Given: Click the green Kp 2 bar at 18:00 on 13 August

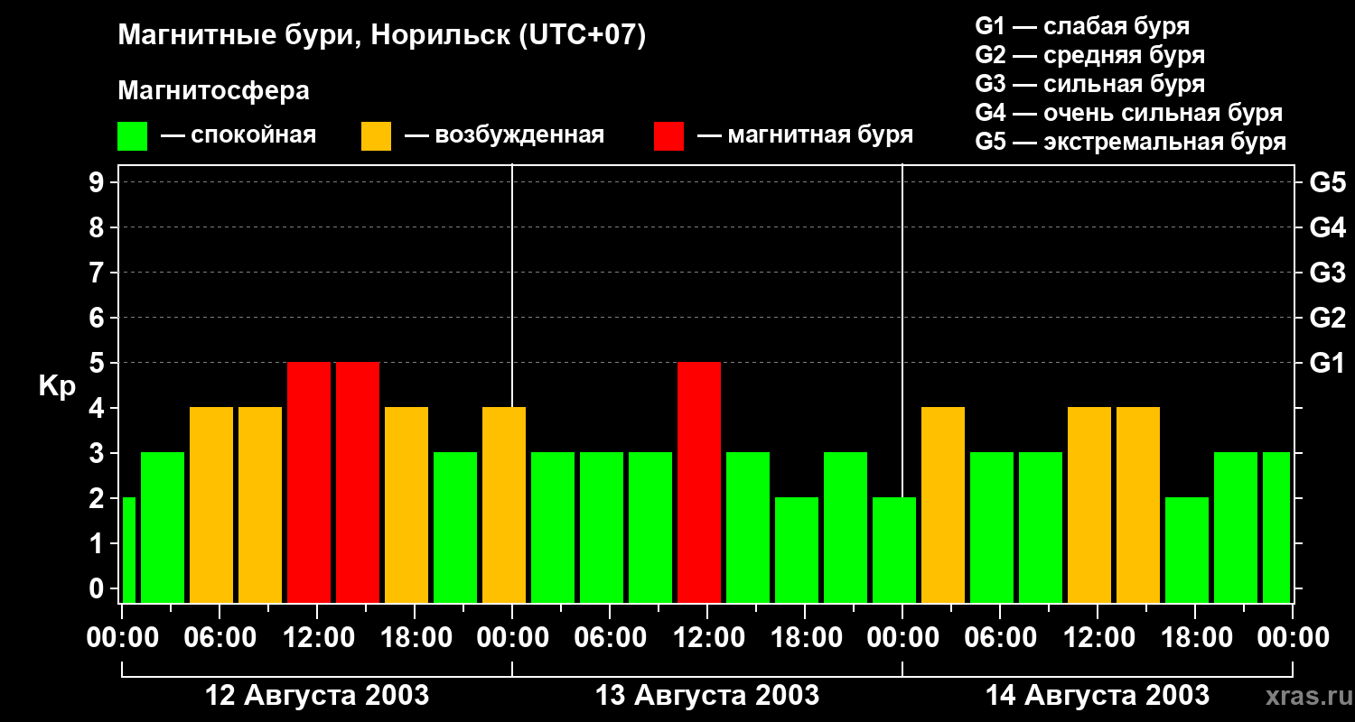Looking at the screenshot, I should [797, 550].
